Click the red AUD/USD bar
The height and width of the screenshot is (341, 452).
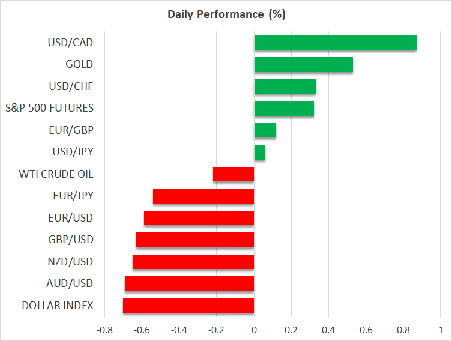pos(189,283)
